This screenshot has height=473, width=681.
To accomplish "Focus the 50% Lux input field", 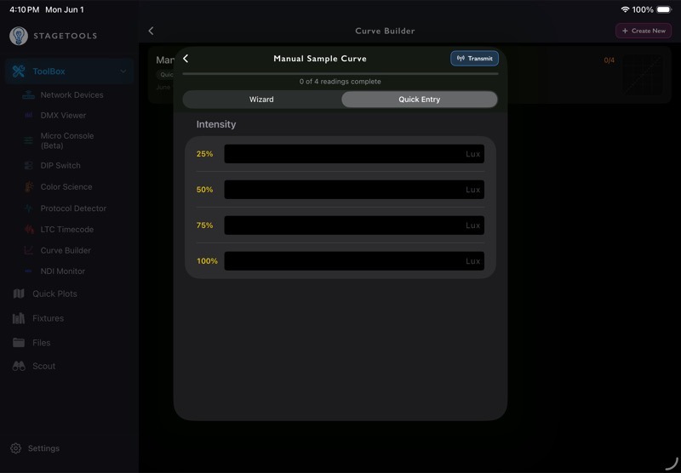I will 354,190.
